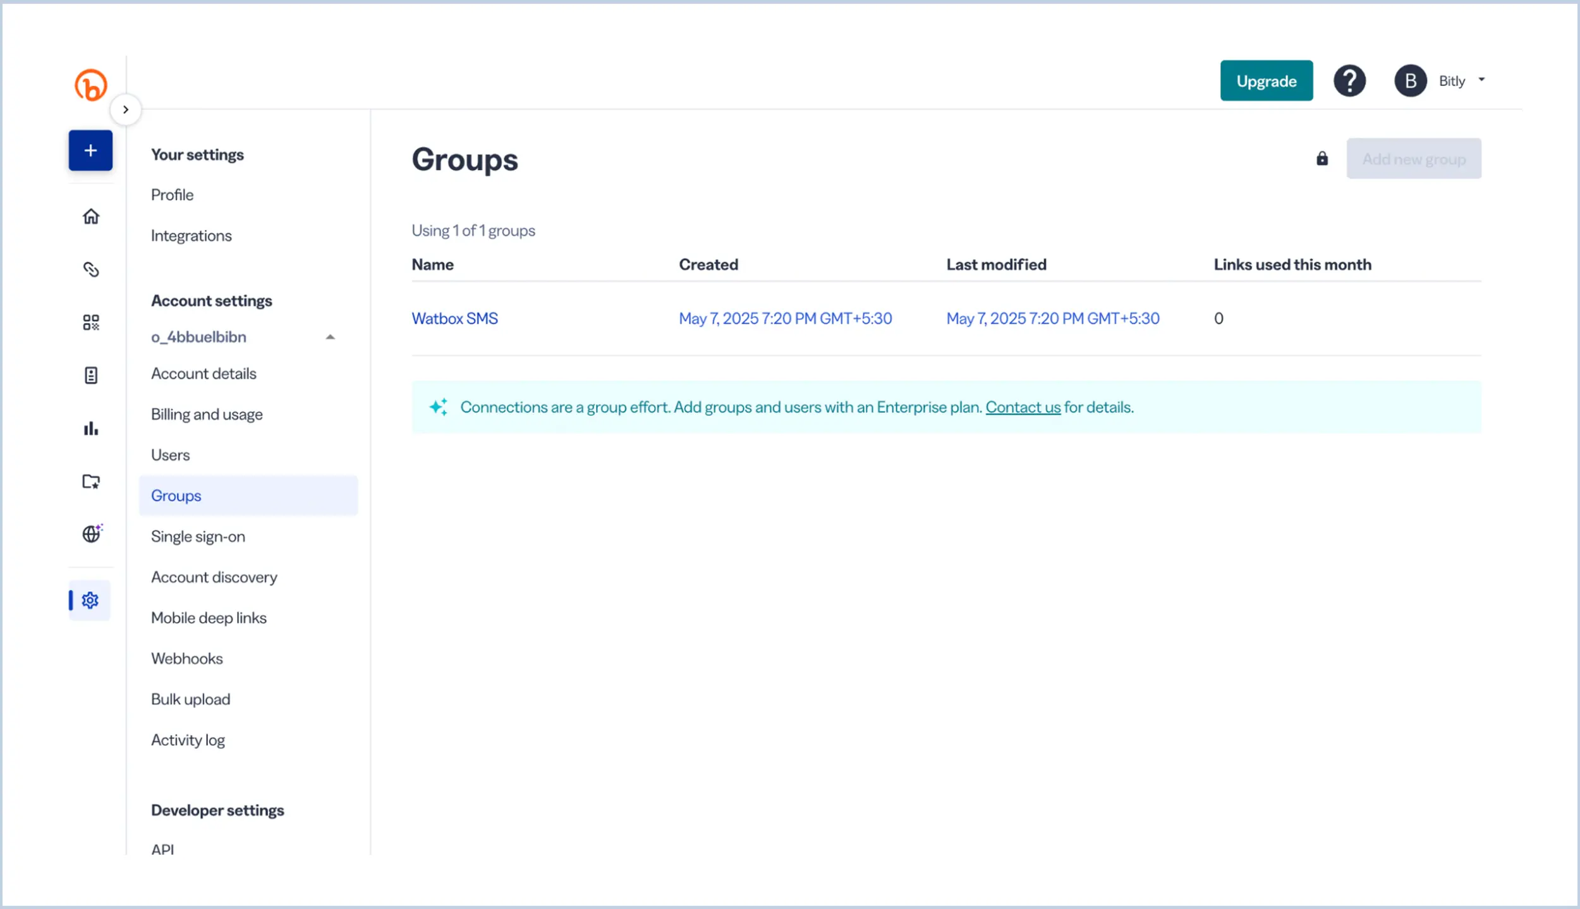Screen dimensions: 1580x909
Task: Click the links used count 0
Action: point(1218,319)
